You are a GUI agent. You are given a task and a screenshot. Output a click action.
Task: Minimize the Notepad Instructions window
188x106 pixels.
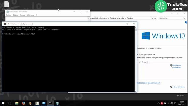74,12
